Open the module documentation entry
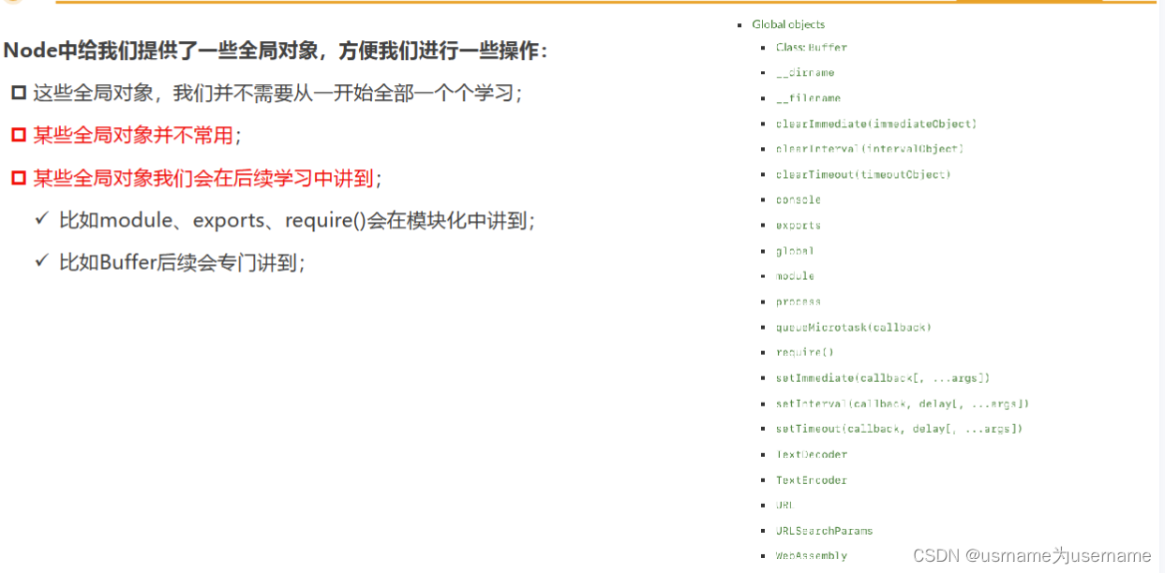This screenshot has width=1165, height=573. [x=794, y=275]
